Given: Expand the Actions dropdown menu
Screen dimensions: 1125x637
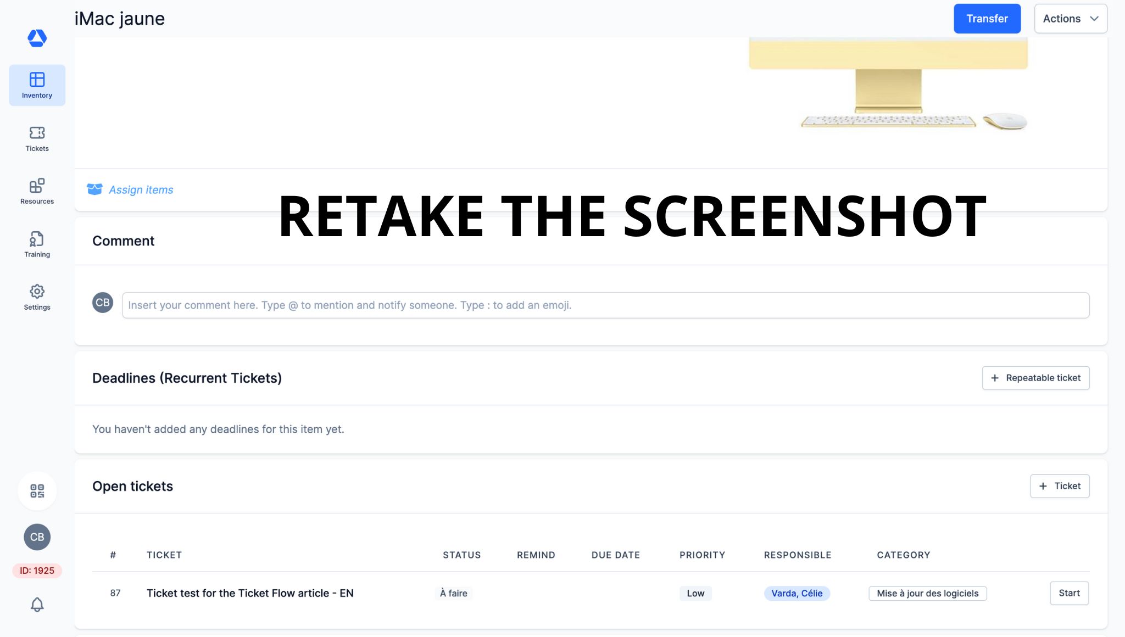Looking at the screenshot, I should pyautogui.click(x=1070, y=19).
